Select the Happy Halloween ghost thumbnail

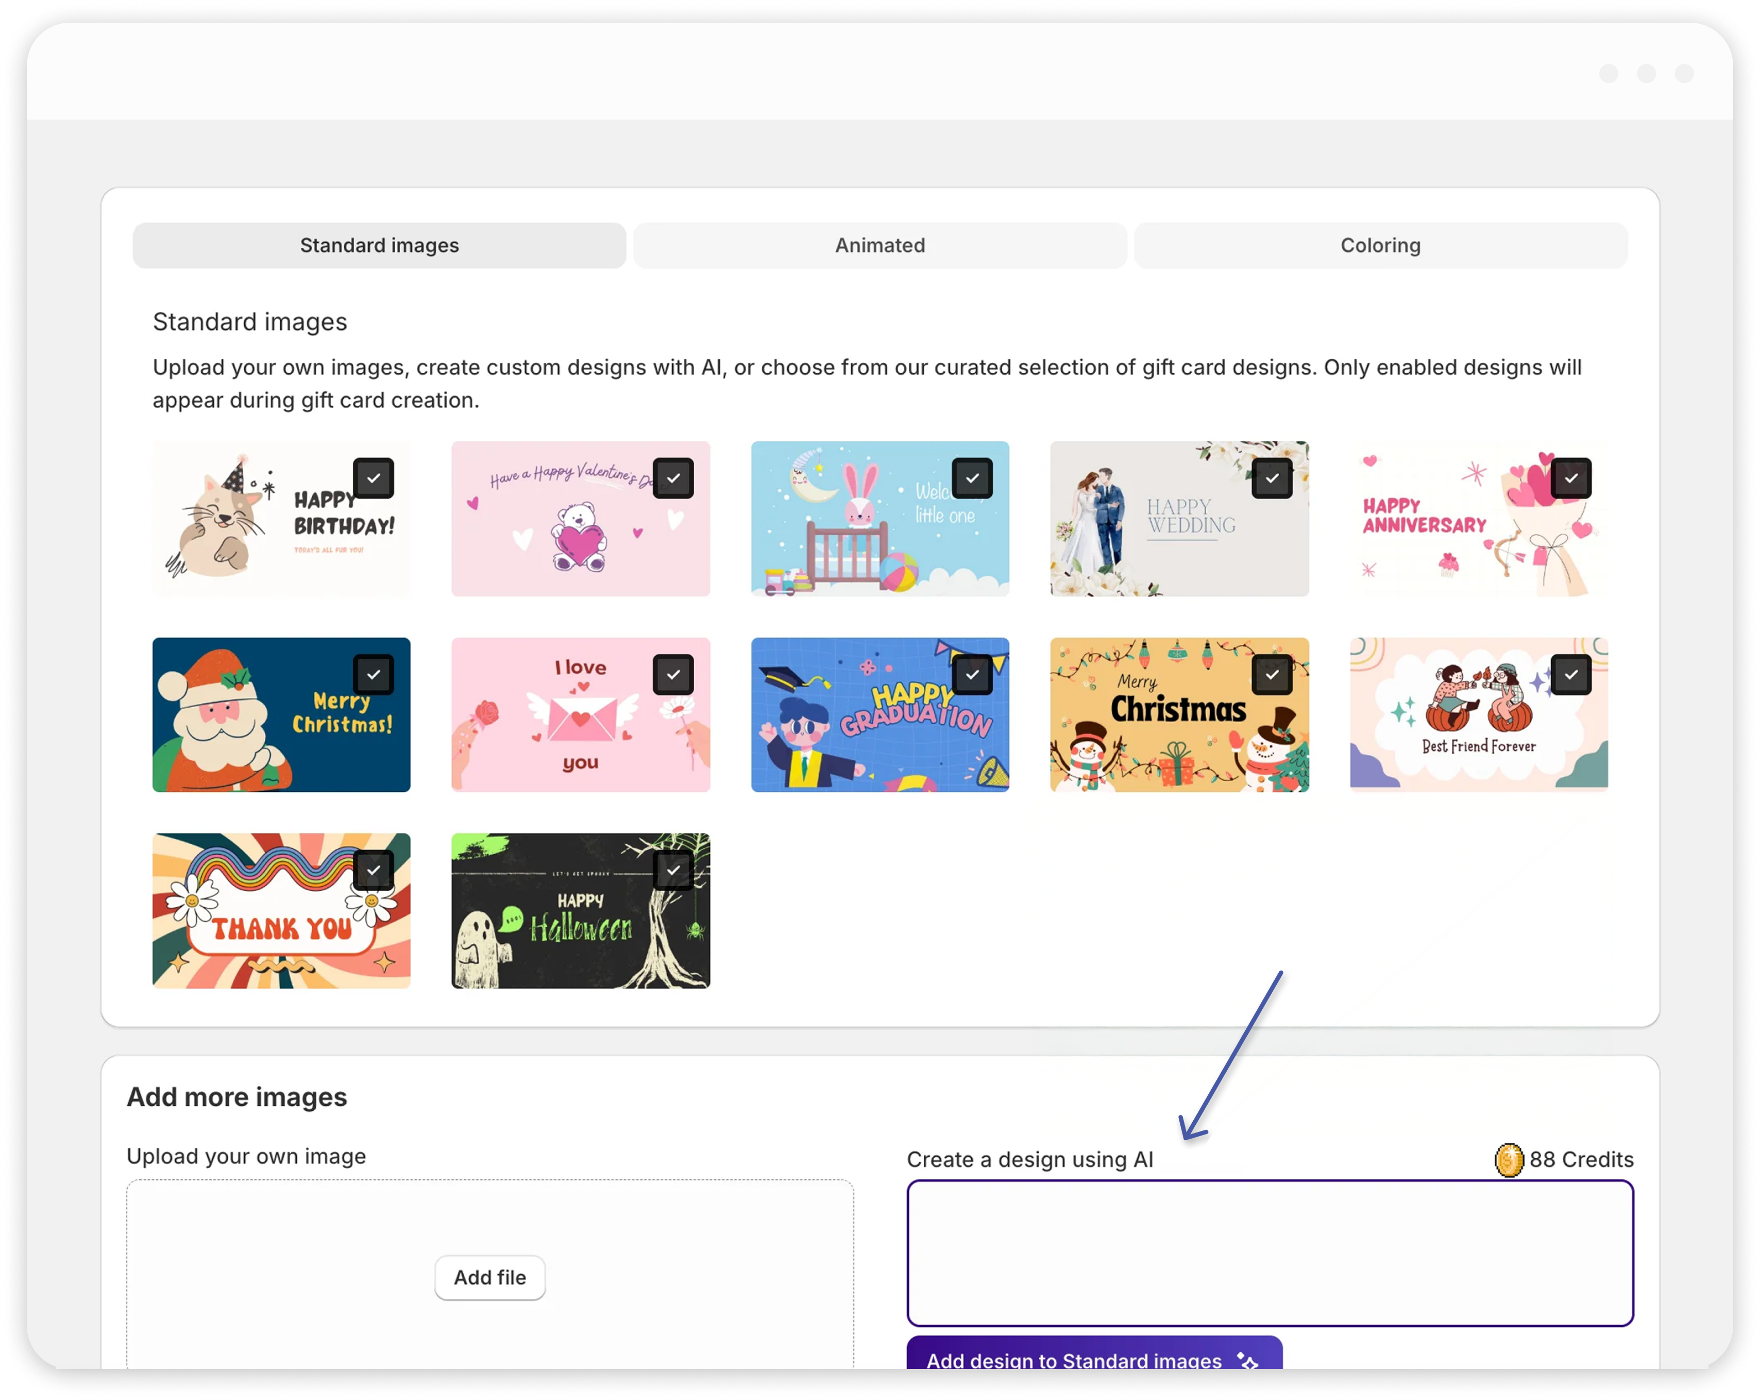[581, 911]
